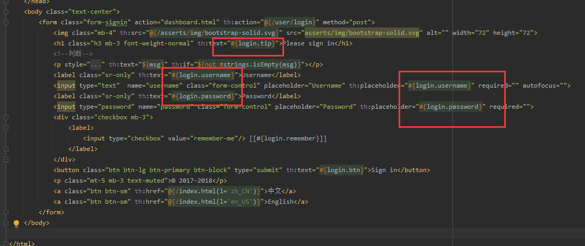Collapse the checkbox div fold marker
The height and width of the screenshot is (246, 585).
click(x=6, y=117)
